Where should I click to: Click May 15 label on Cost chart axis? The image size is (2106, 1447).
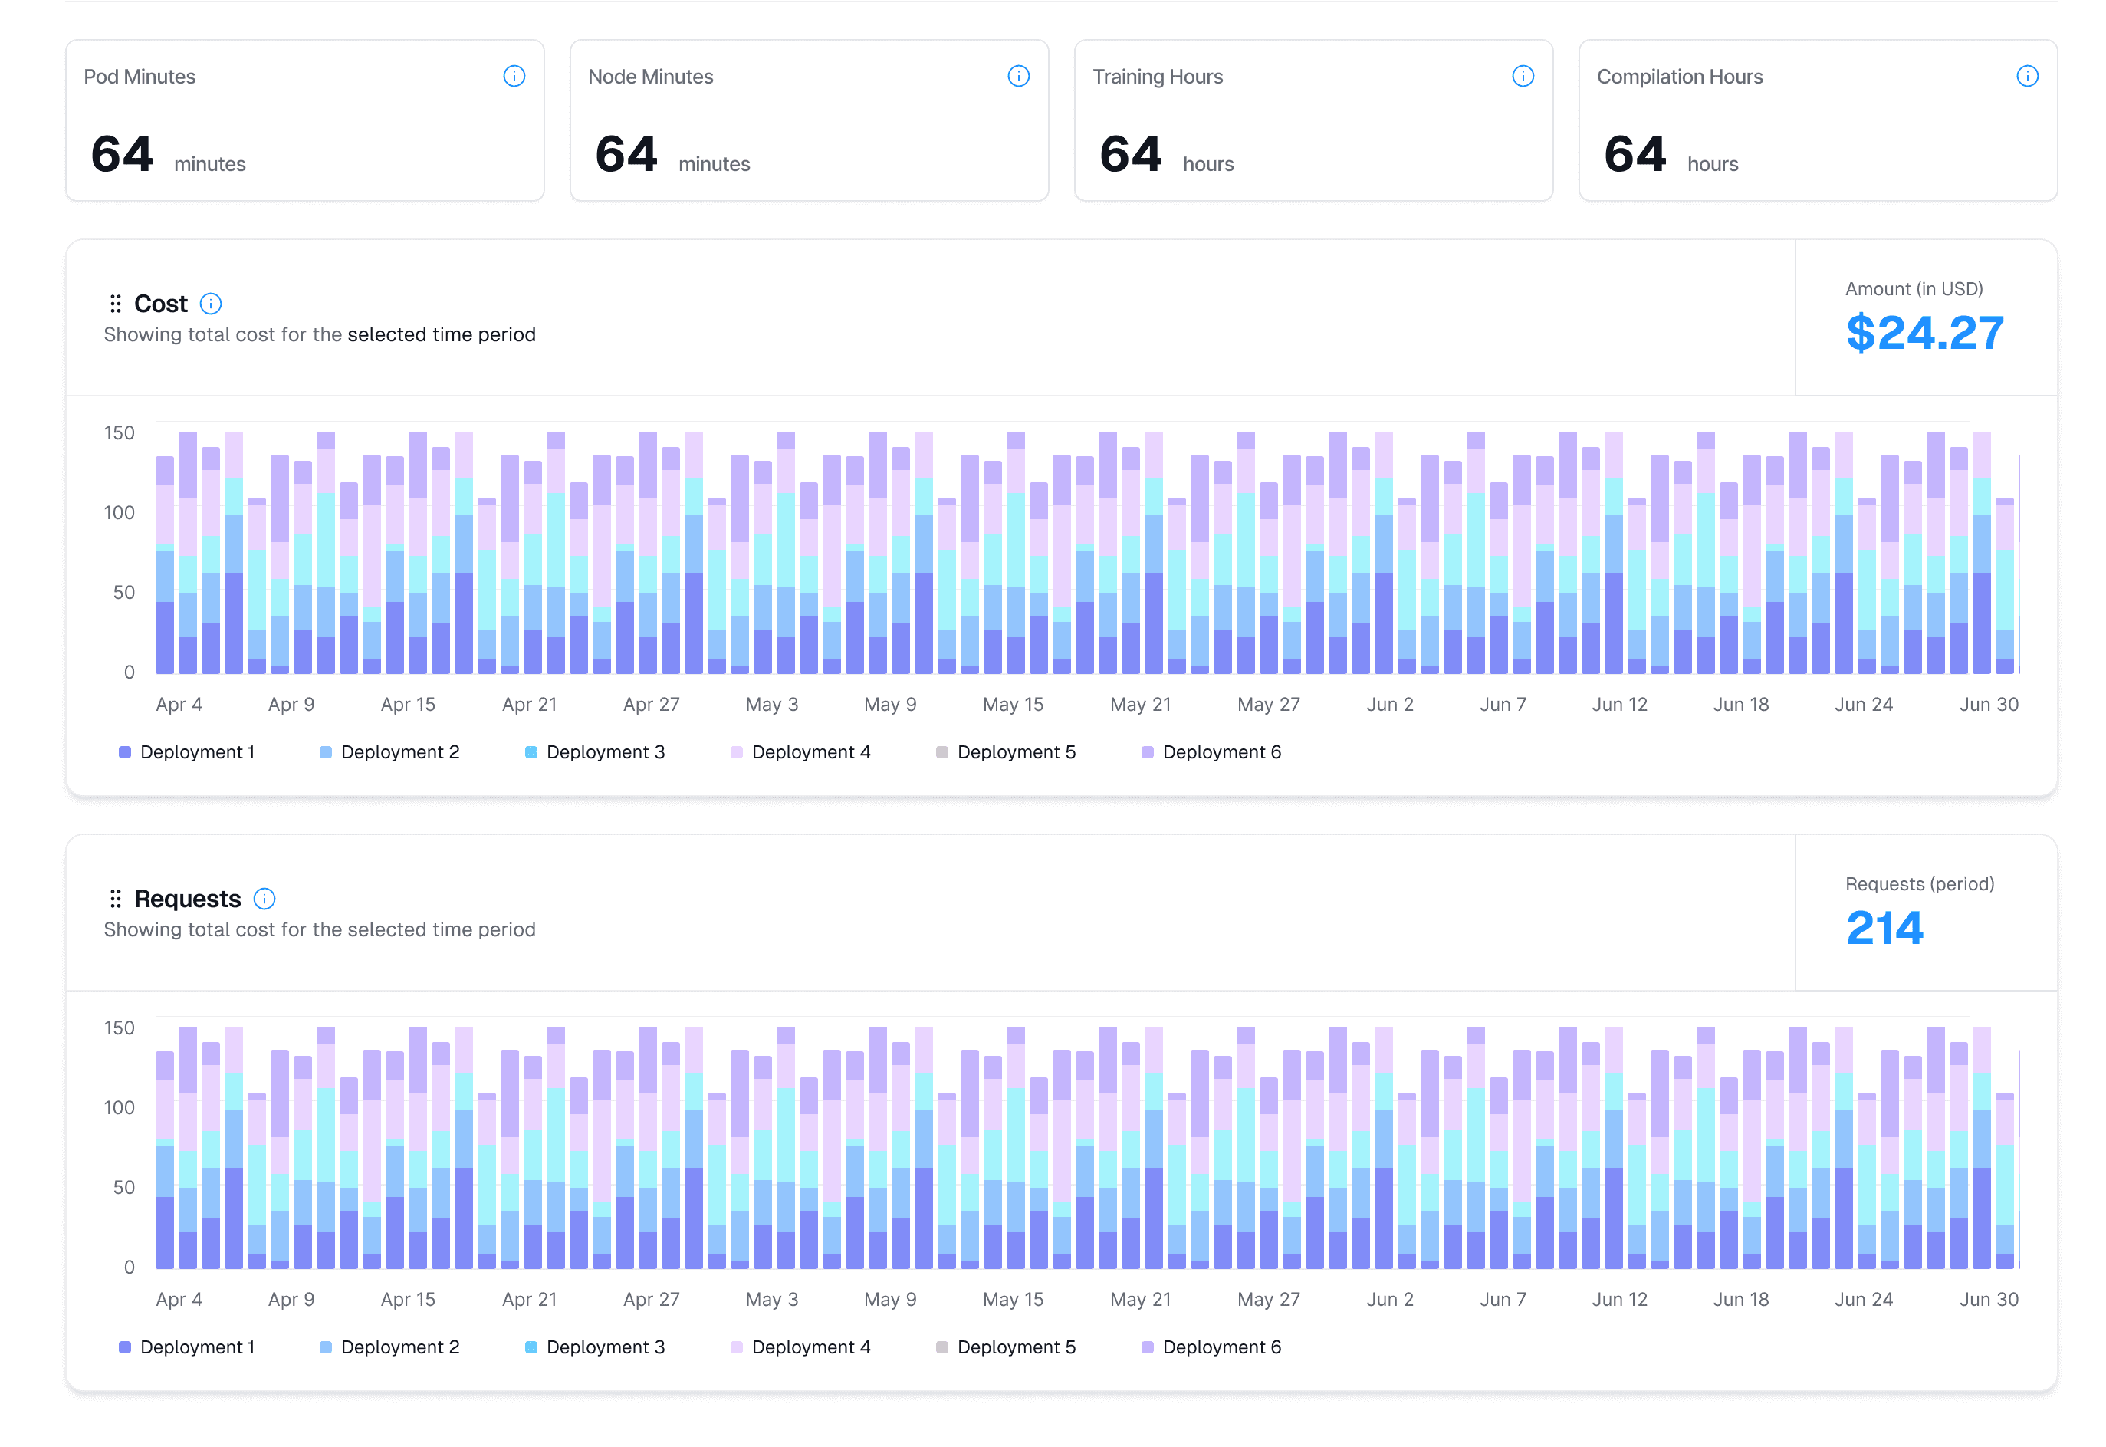[1012, 705]
